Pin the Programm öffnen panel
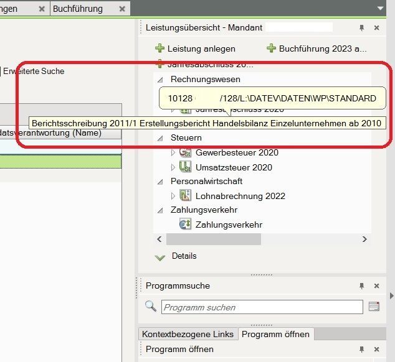 [x=362, y=350]
